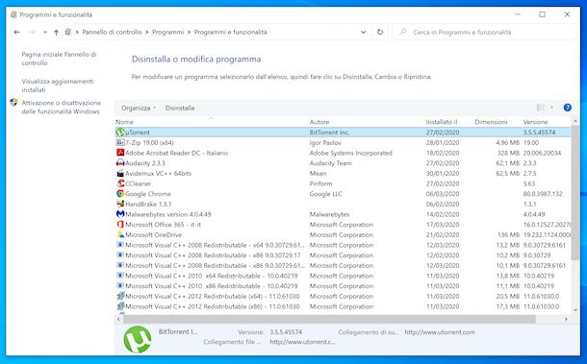Click the Programmi breadcrumb
Image resolution: width=587 pixels, height=364 pixels.
[168, 32]
